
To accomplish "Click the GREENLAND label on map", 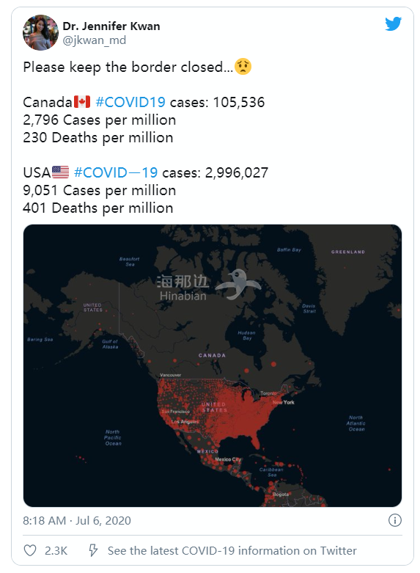I will (348, 252).
